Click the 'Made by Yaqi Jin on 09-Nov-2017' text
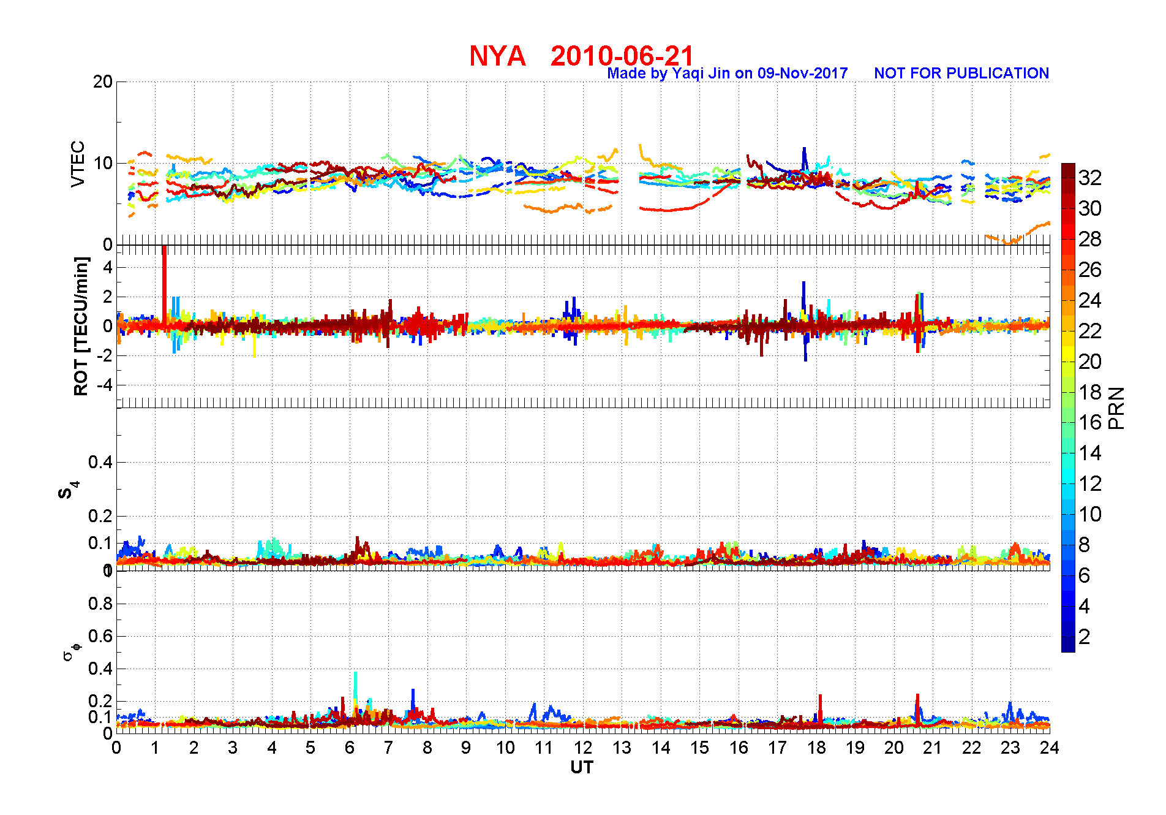Screen dimensions: 1166x815 (x=727, y=74)
